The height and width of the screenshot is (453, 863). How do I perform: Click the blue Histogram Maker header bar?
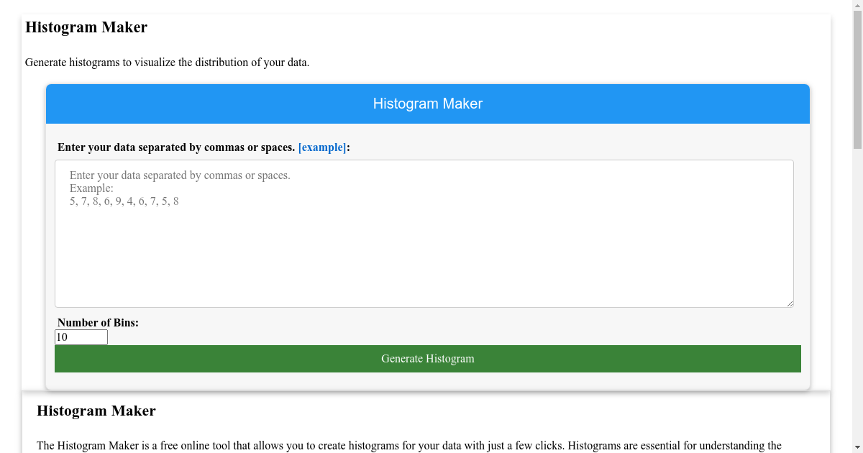point(427,104)
